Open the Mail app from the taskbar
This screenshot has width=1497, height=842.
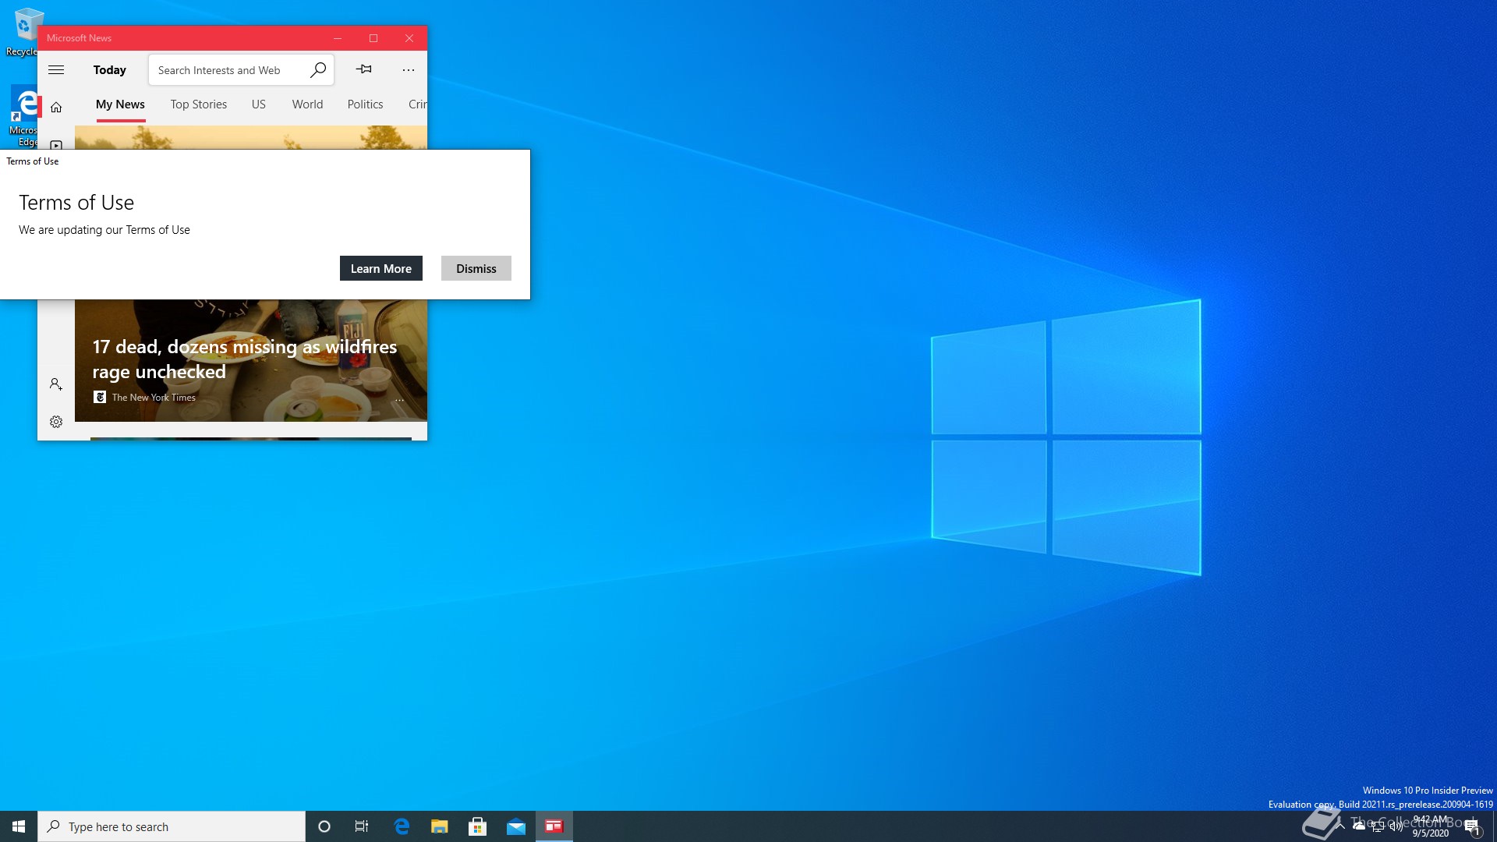pyautogui.click(x=516, y=826)
